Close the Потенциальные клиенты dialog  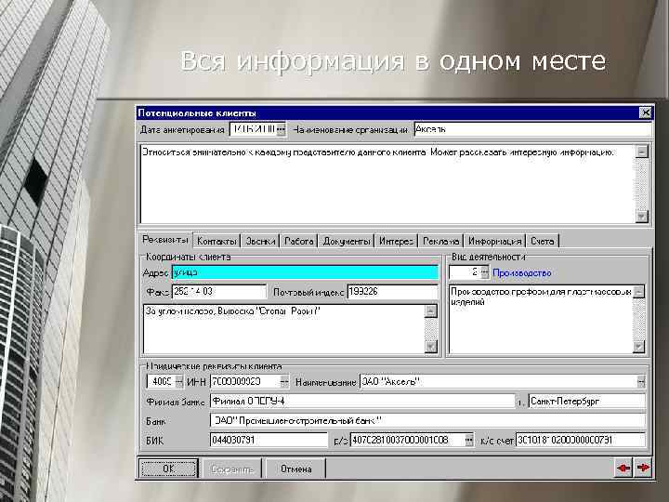646,112
